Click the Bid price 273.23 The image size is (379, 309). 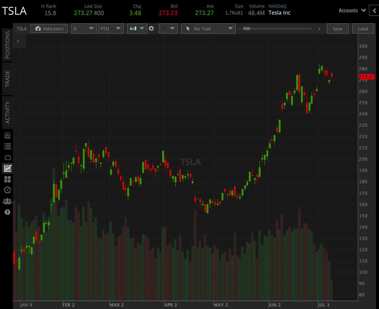click(x=168, y=13)
